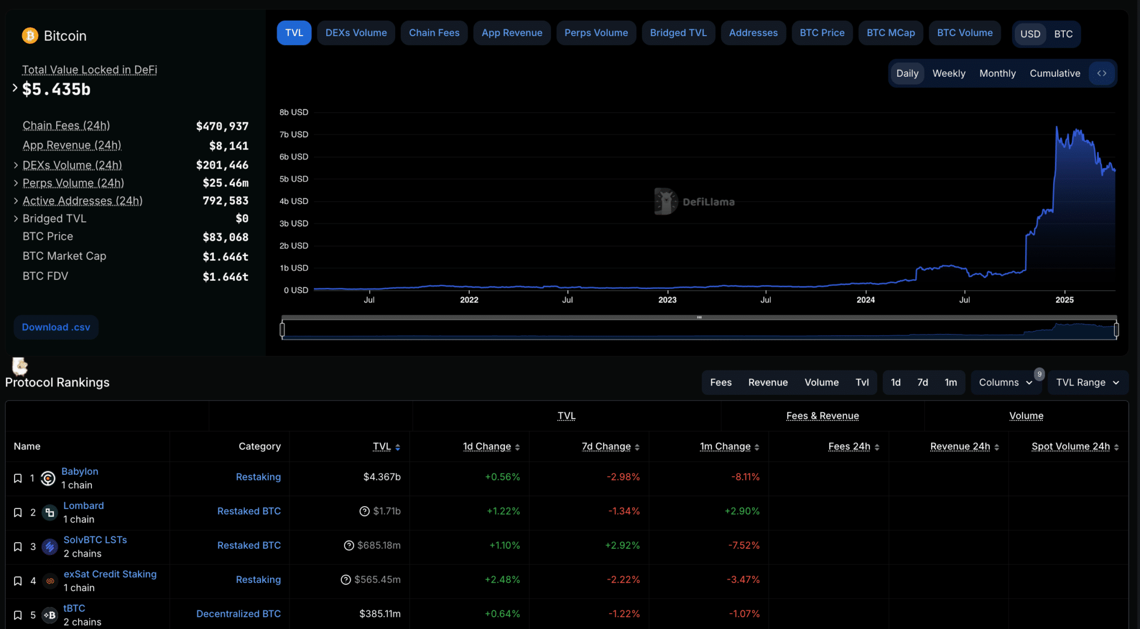Bookmark the SolvBTC LSTs row

[x=18, y=547]
